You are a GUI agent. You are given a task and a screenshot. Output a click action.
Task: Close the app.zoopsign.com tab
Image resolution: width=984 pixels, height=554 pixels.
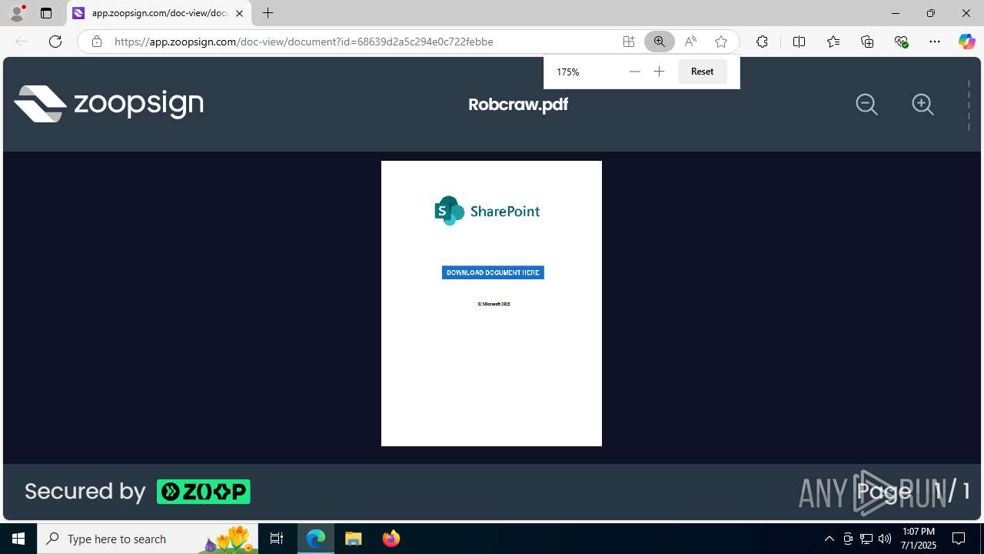pyautogui.click(x=239, y=13)
